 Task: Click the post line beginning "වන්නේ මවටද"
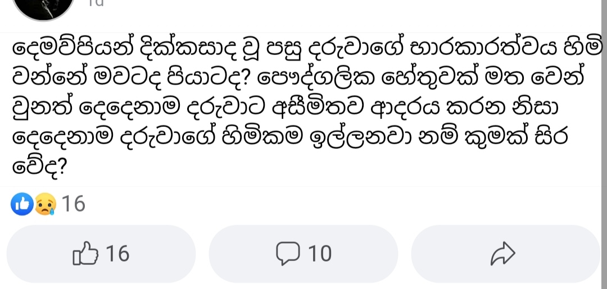(x=298, y=77)
